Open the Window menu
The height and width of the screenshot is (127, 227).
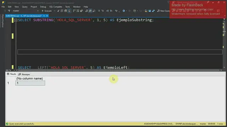[77, 7]
